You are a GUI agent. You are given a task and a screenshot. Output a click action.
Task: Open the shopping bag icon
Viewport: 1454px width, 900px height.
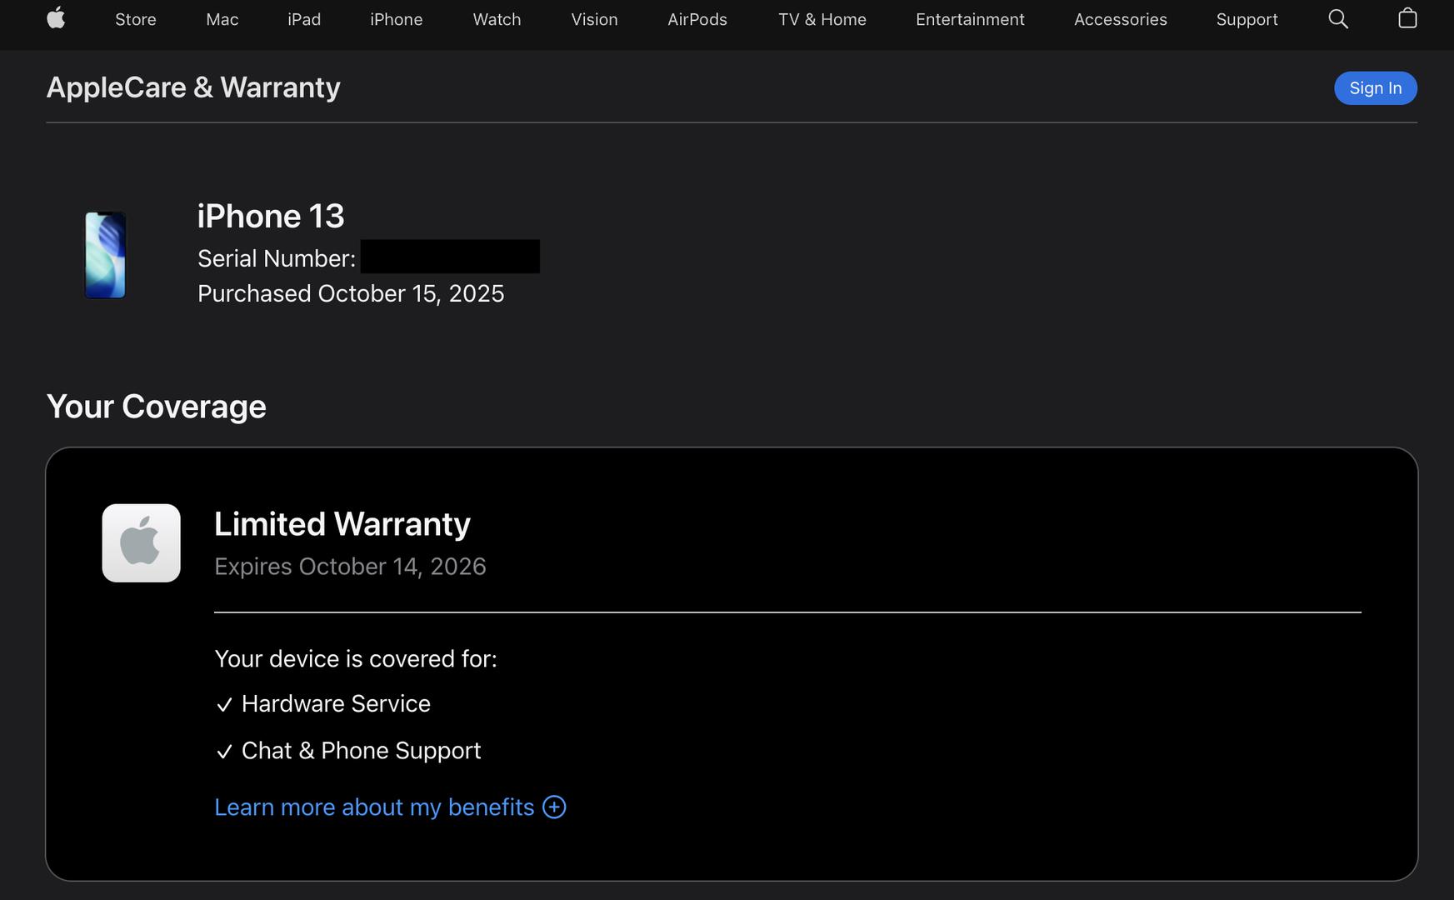click(1407, 19)
